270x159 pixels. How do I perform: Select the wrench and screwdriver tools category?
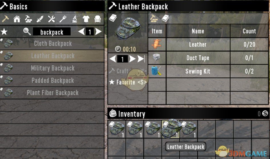(x=51, y=19)
